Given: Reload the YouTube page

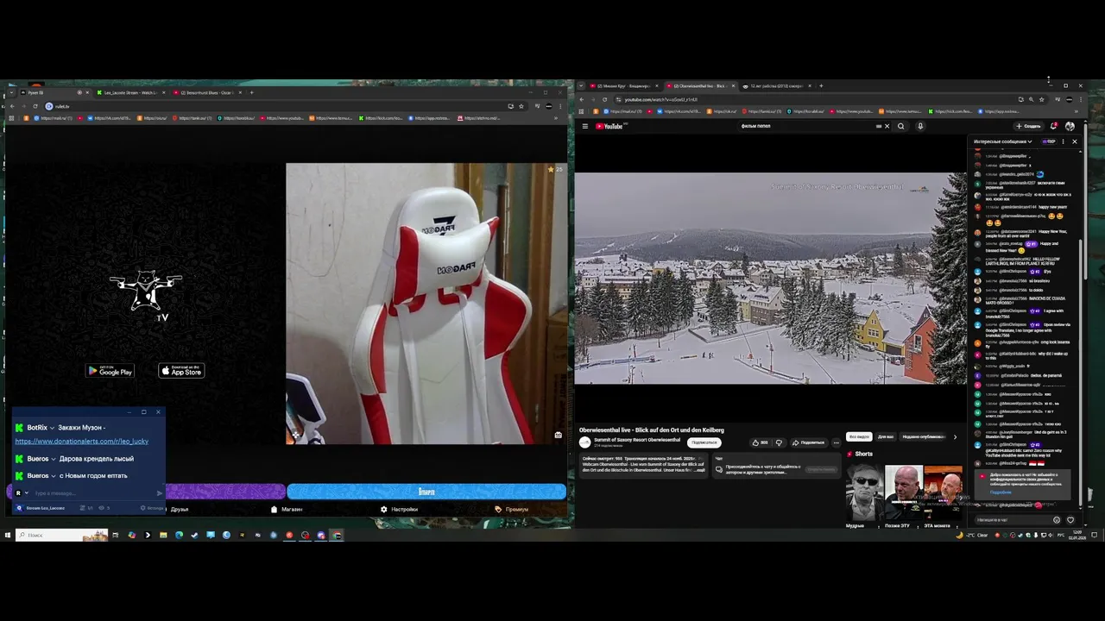Looking at the screenshot, I should (604, 99).
